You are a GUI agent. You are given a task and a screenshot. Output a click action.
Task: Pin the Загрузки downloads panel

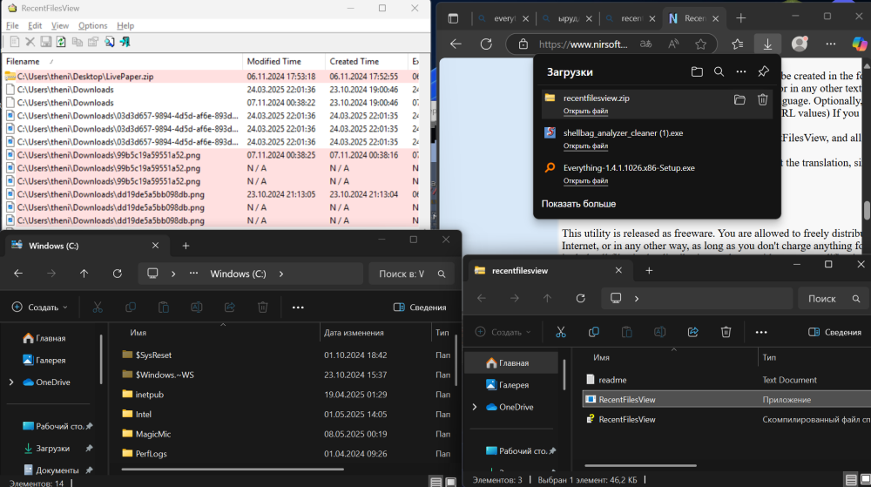(763, 71)
